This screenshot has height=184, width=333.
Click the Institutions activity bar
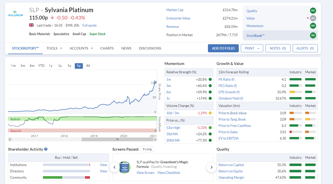coord(66,165)
